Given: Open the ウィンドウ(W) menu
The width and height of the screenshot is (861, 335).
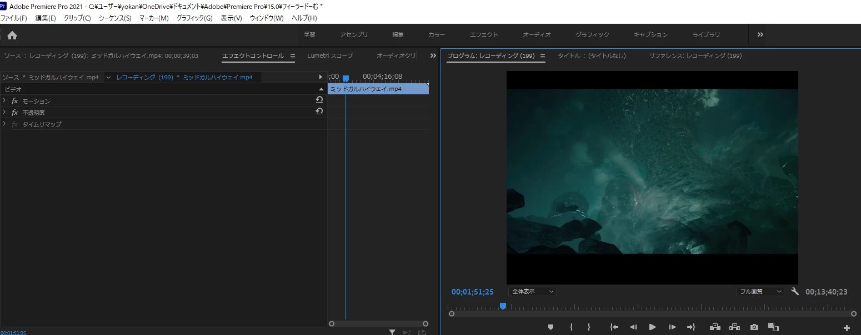Looking at the screenshot, I should pos(267,18).
